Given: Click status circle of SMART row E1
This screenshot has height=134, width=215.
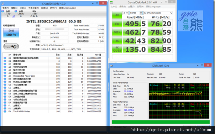Looking at the screenshot, I should click(5, 88).
